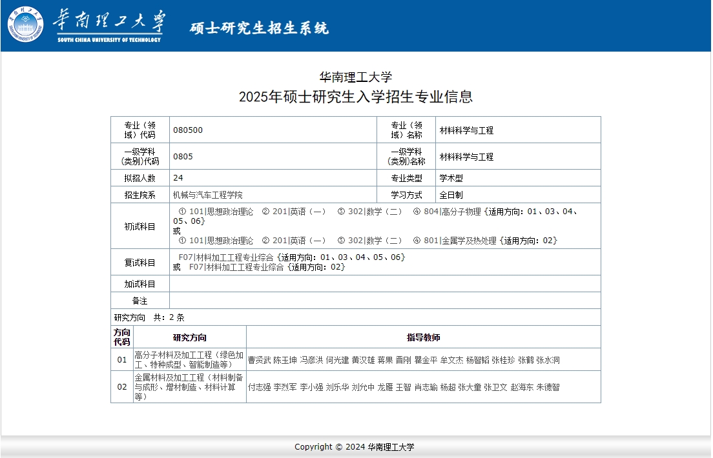713x458 pixels.
Task: Click the South China University of Technology round logo
Action: (x=25, y=24)
